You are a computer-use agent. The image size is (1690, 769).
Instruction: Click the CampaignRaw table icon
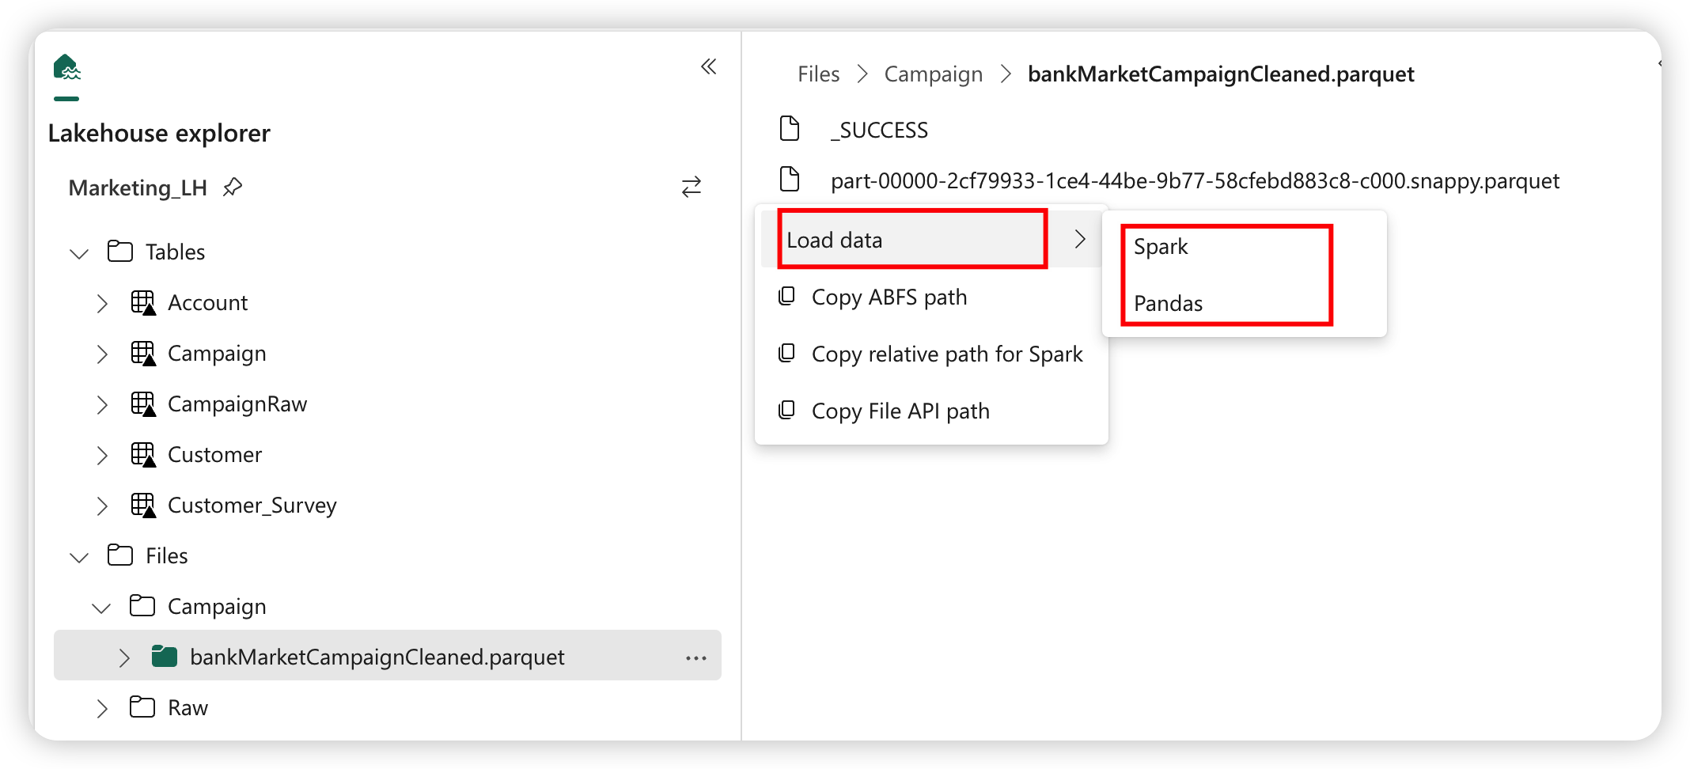(143, 403)
